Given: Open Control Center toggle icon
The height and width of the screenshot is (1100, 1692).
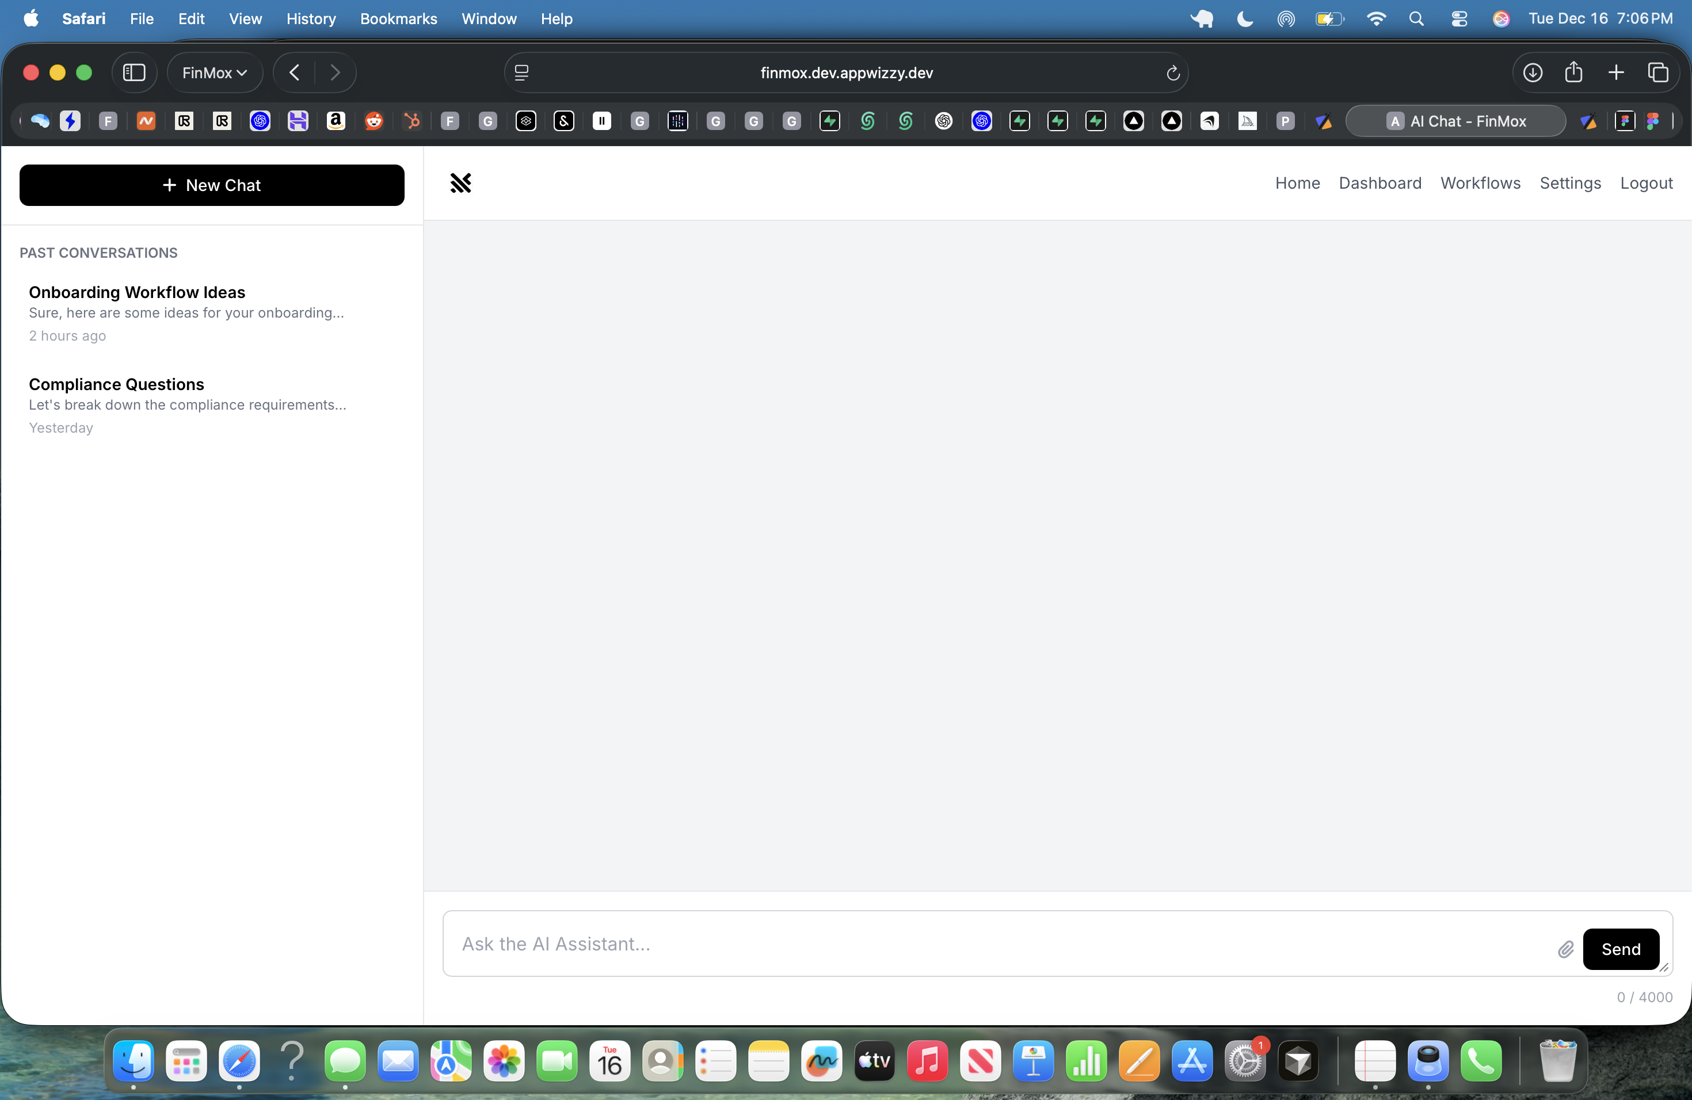Looking at the screenshot, I should pos(1459,18).
